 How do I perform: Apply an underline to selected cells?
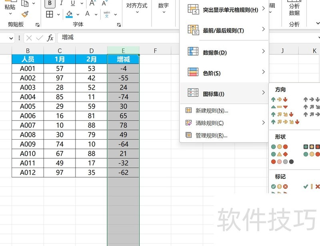click(73, 3)
